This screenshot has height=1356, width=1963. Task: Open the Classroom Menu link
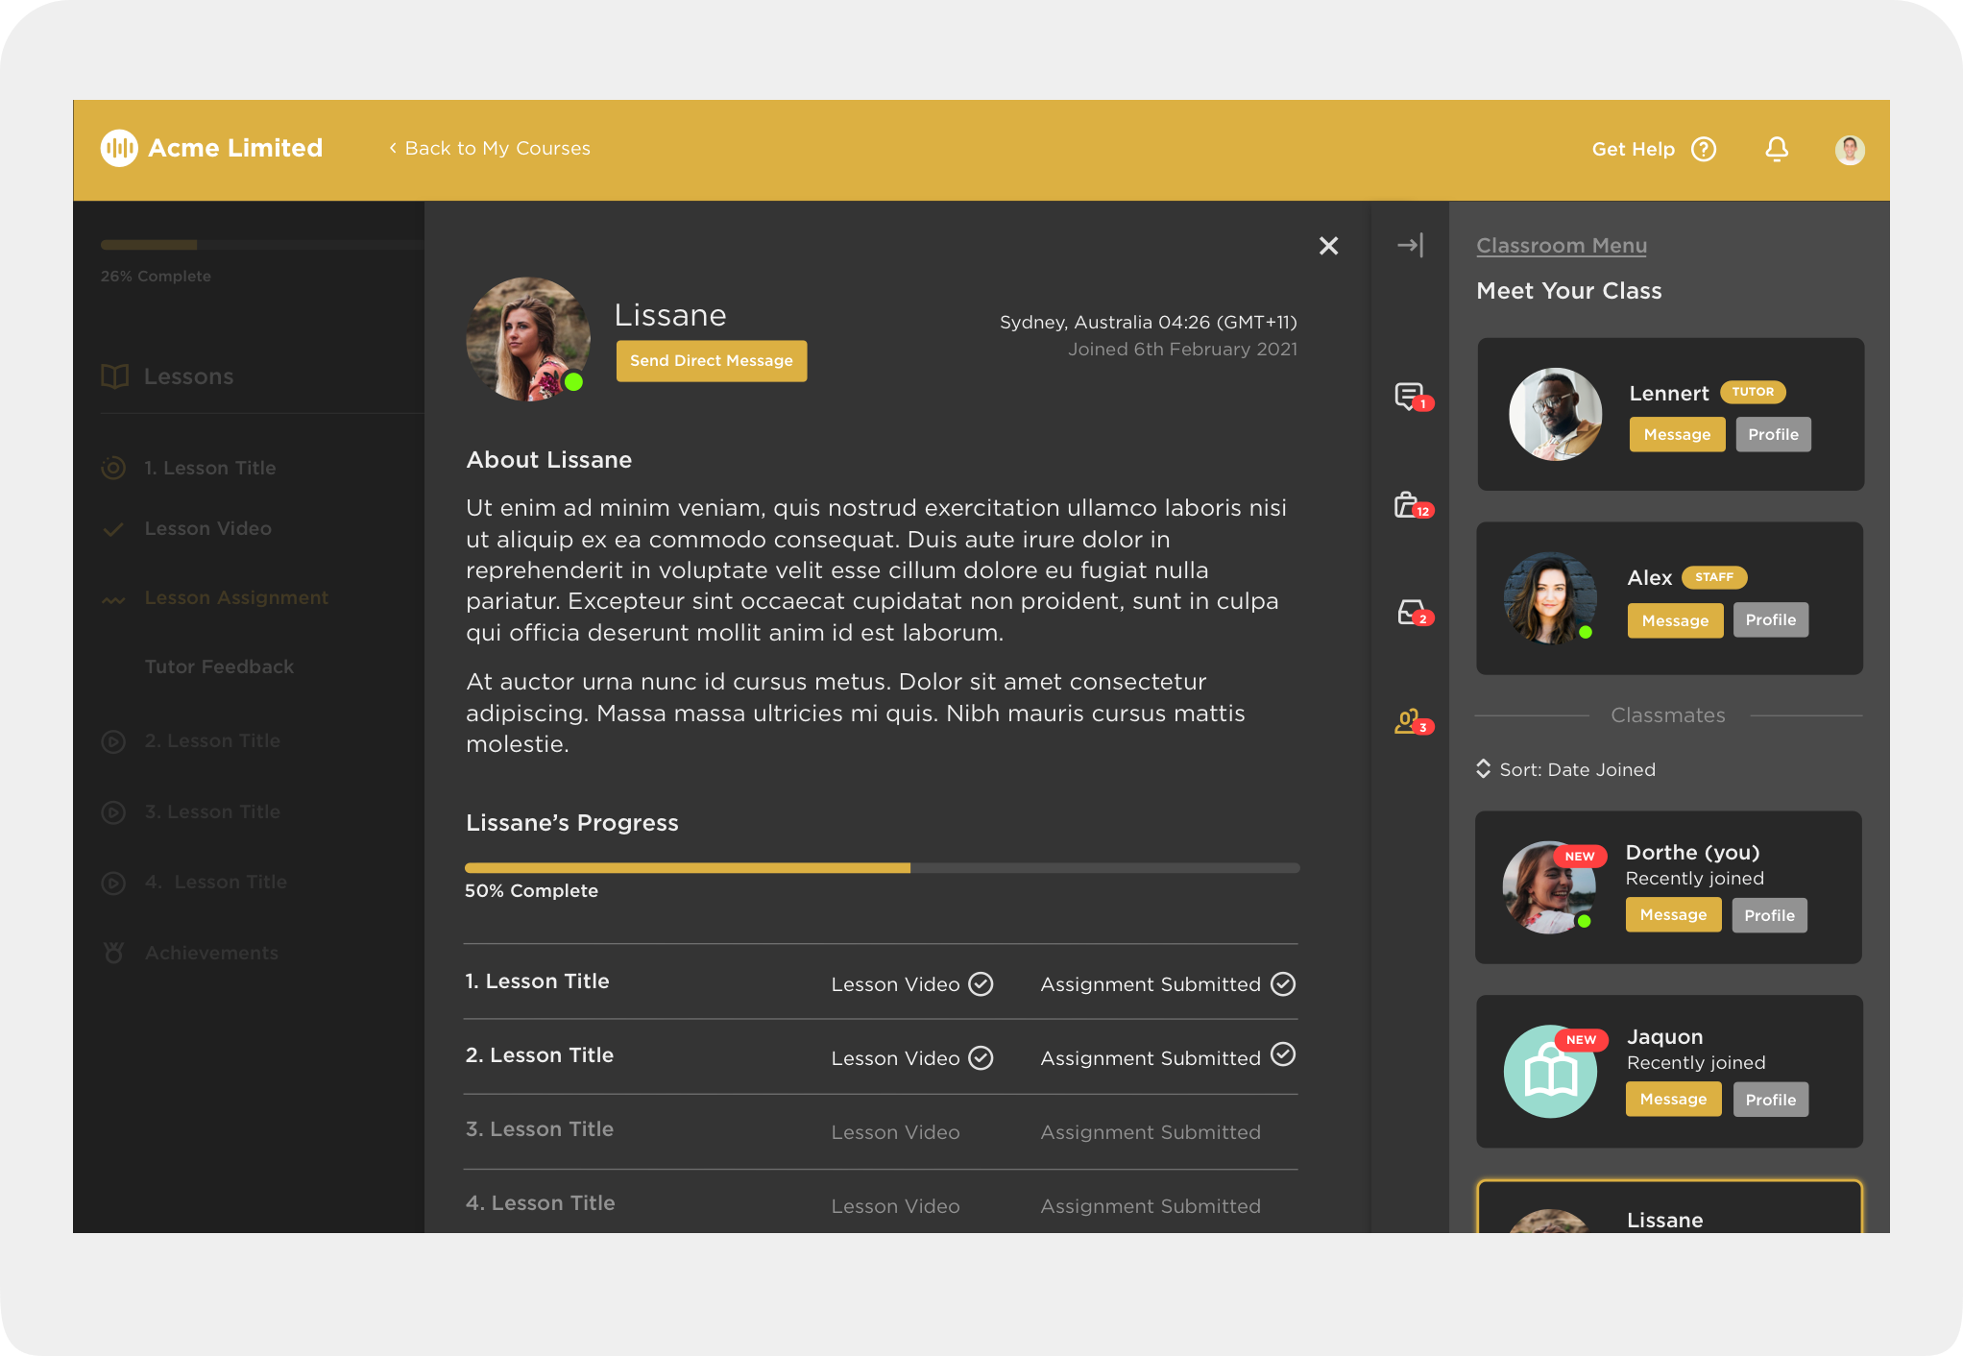point(1562,246)
